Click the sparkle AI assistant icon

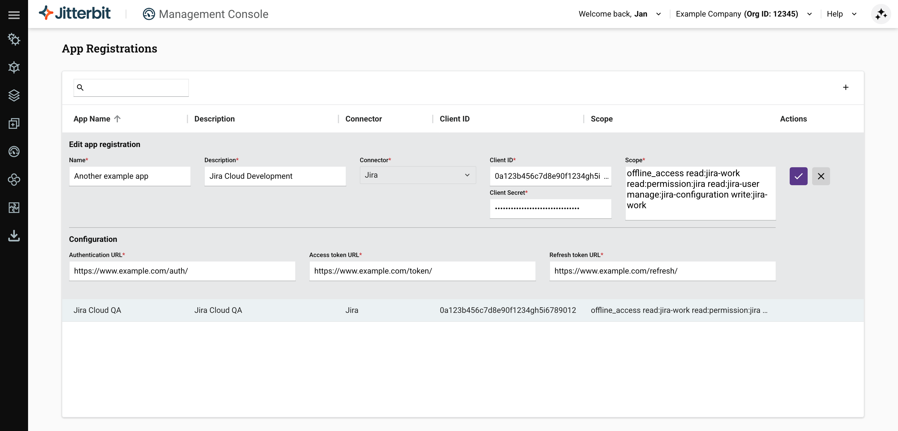click(881, 14)
